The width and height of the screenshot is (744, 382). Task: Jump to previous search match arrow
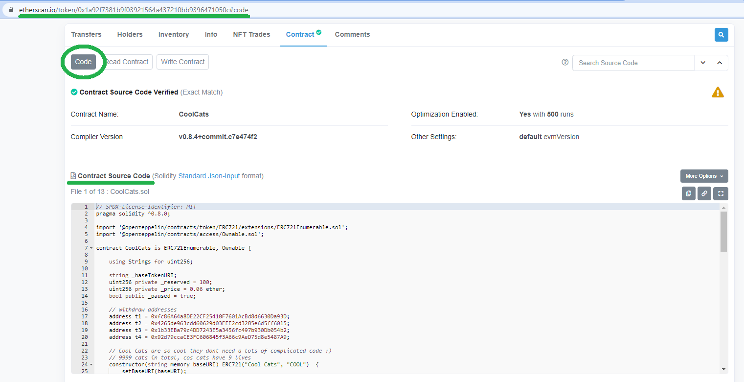720,63
